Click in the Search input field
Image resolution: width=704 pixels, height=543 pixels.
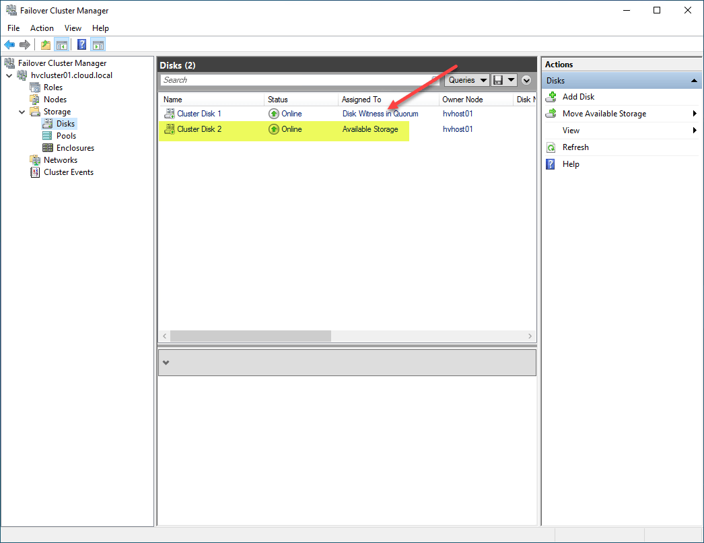(x=299, y=80)
